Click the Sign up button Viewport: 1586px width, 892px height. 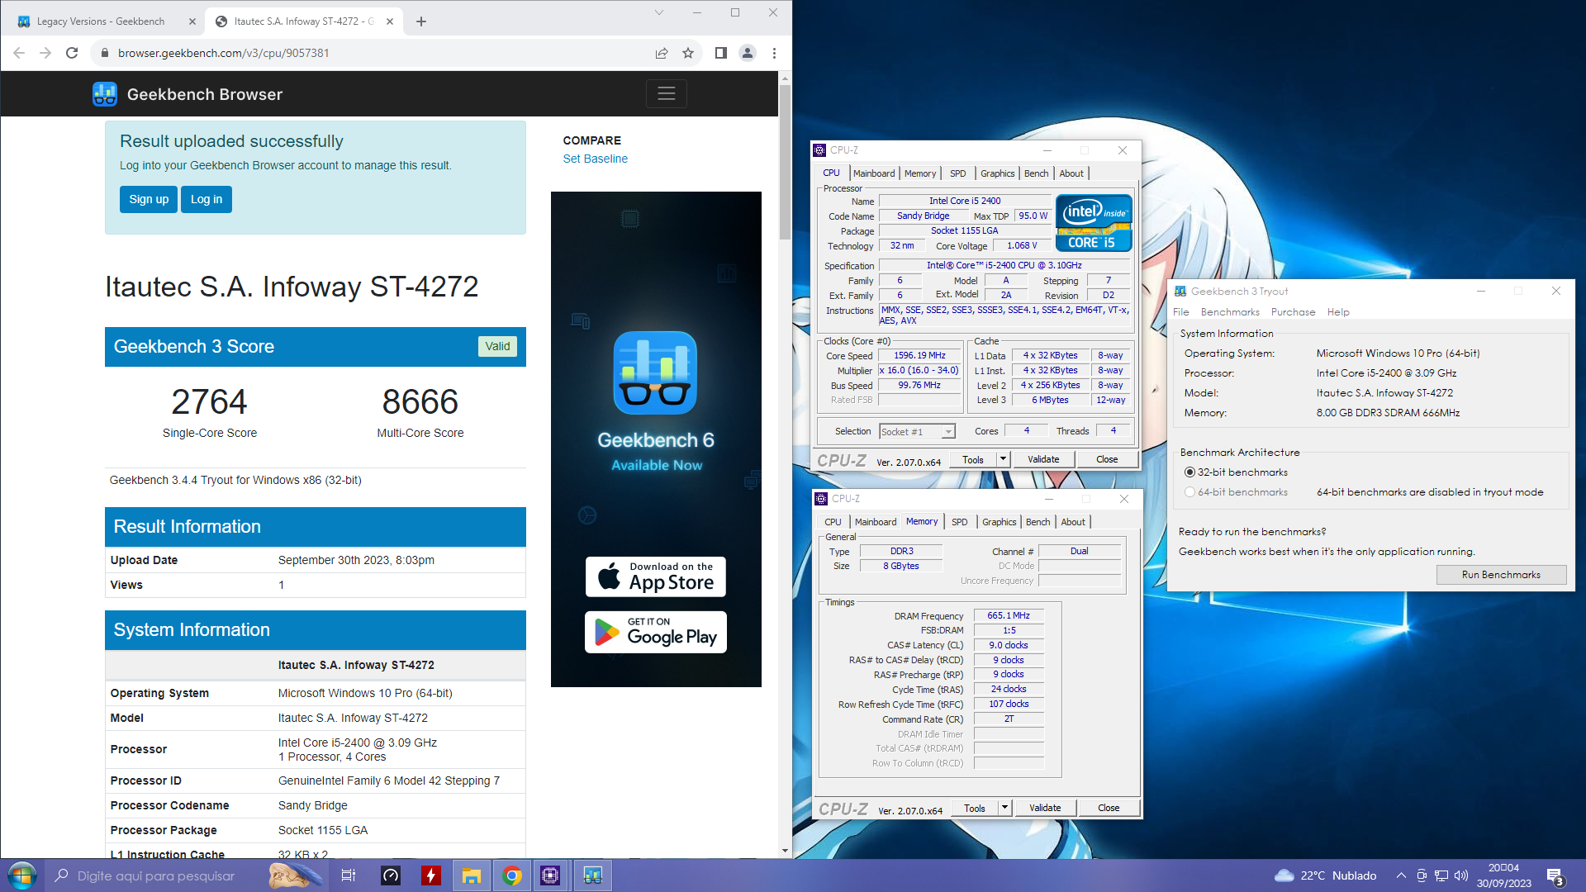click(x=149, y=199)
